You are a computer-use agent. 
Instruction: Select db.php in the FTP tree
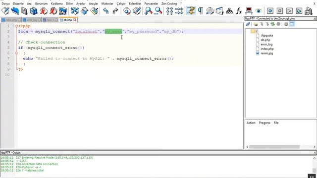(x=265, y=40)
